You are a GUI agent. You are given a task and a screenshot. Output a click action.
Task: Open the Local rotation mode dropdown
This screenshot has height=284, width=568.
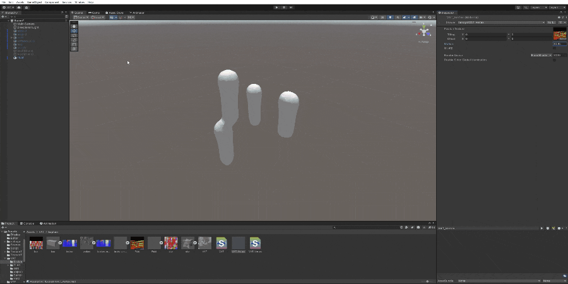click(x=97, y=17)
